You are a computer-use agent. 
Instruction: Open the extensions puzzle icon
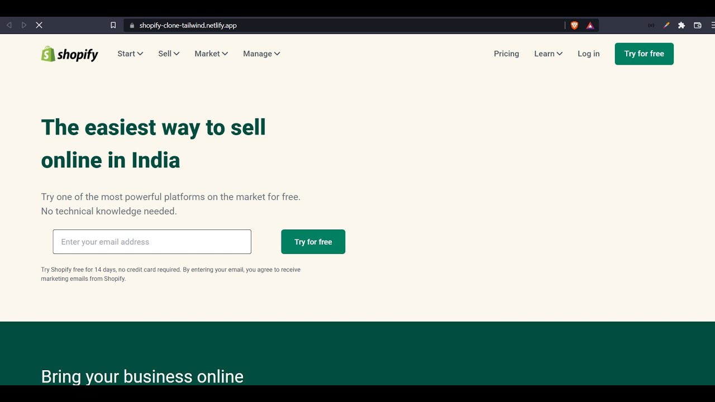click(681, 25)
